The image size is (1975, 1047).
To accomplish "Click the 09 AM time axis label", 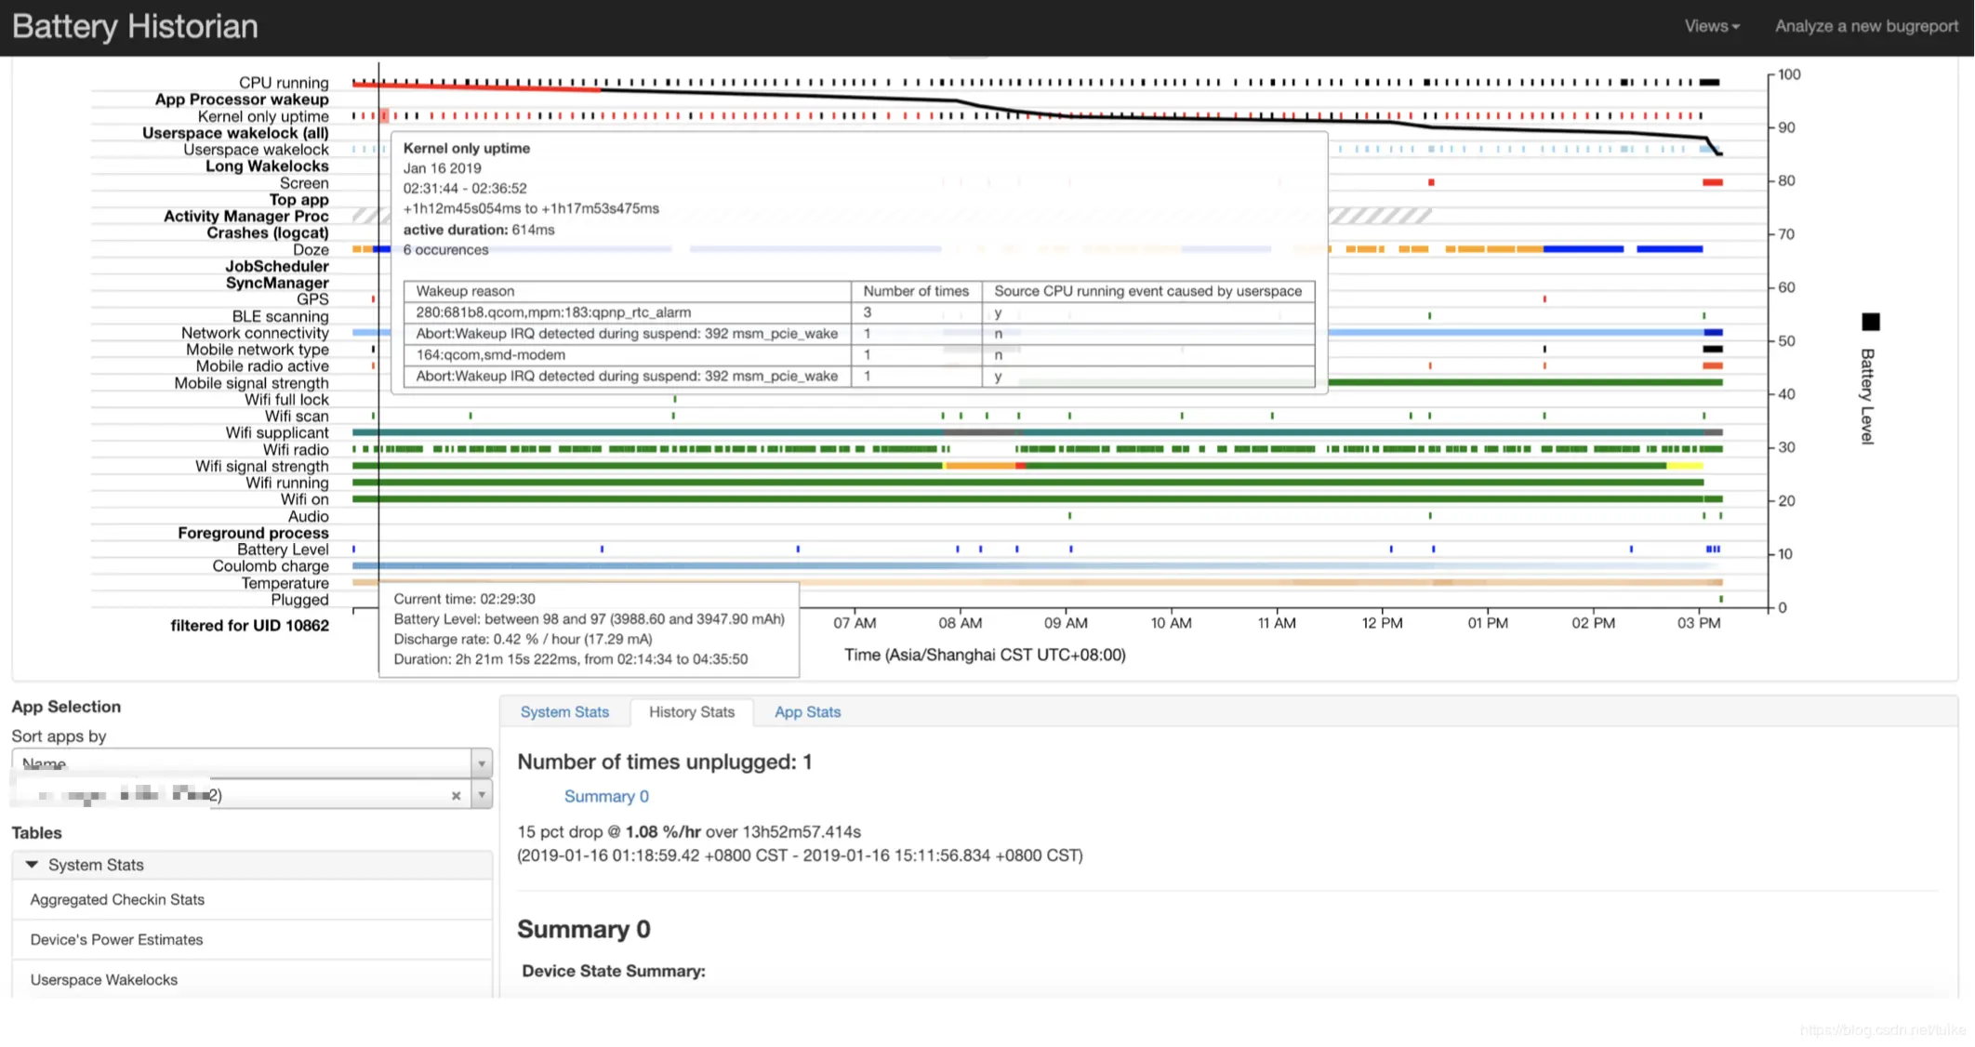I will pyautogui.click(x=1066, y=623).
